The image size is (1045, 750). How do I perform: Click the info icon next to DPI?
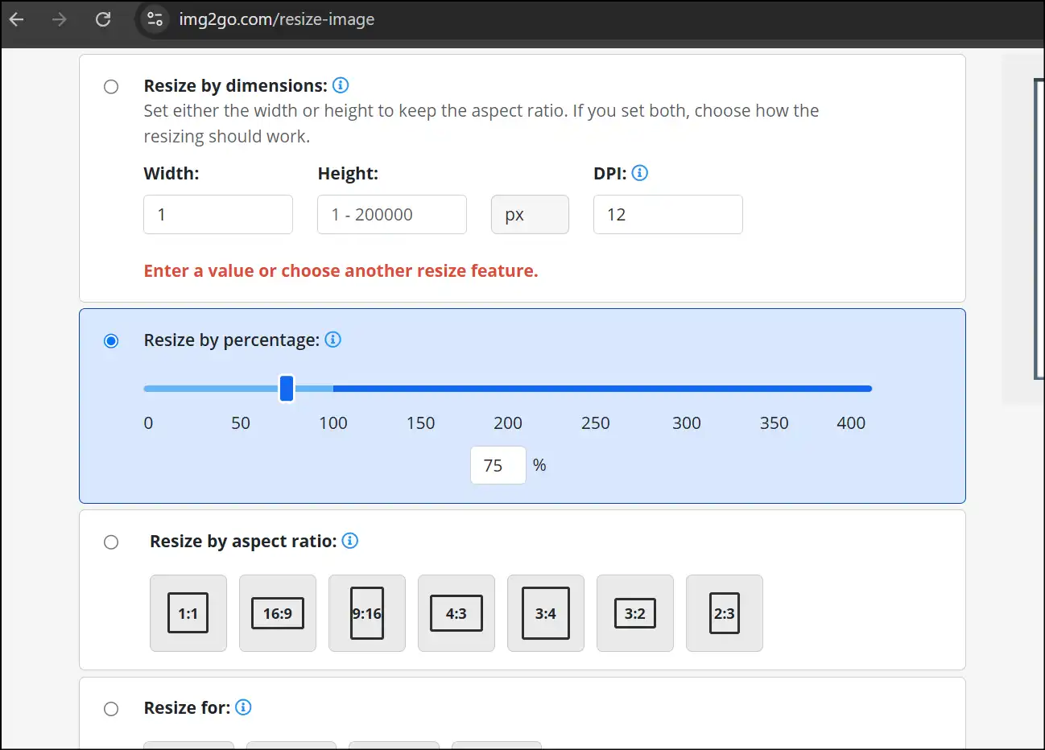(640, 173)
